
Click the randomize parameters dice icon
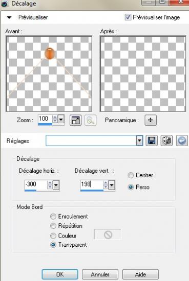[166, 140]
